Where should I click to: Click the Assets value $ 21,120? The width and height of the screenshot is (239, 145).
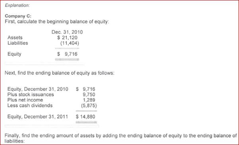click(67, 37)
